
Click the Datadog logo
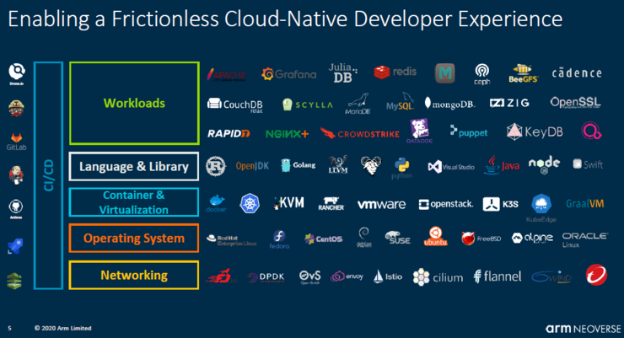420,131
